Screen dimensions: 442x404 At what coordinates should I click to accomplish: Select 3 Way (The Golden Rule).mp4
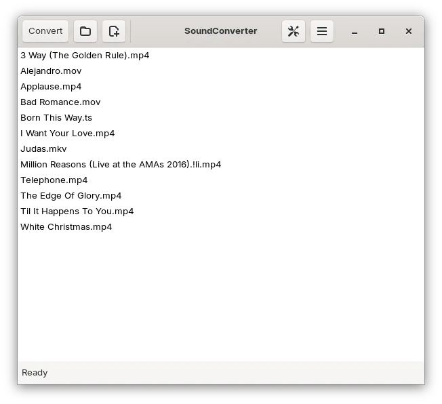coord(85,56)
